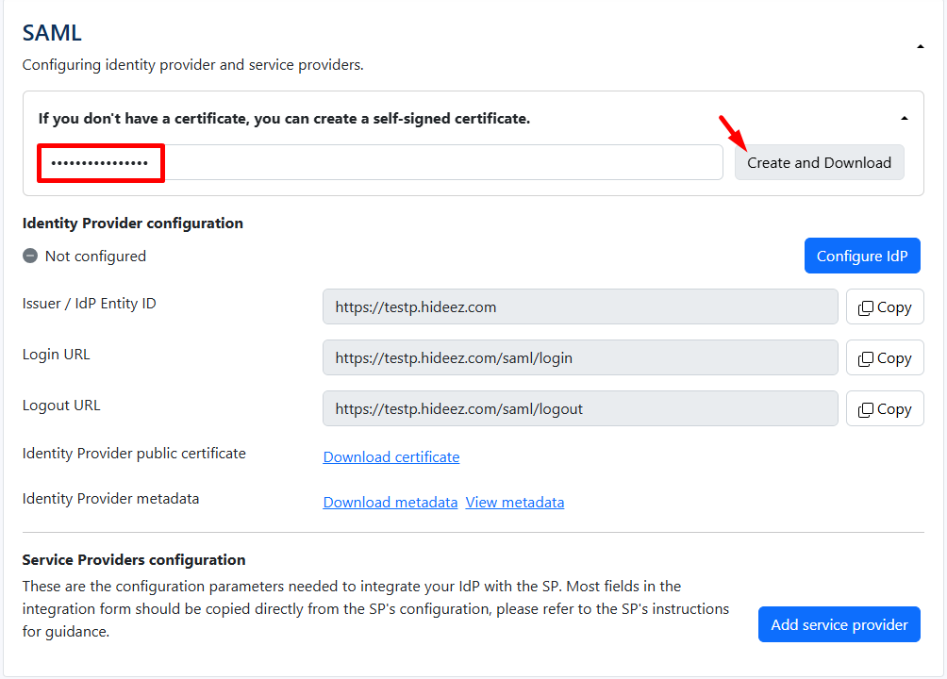Open the Configure IdP dialog
The height and width of the screenshot is (679, 947).
tap(861, 256)
